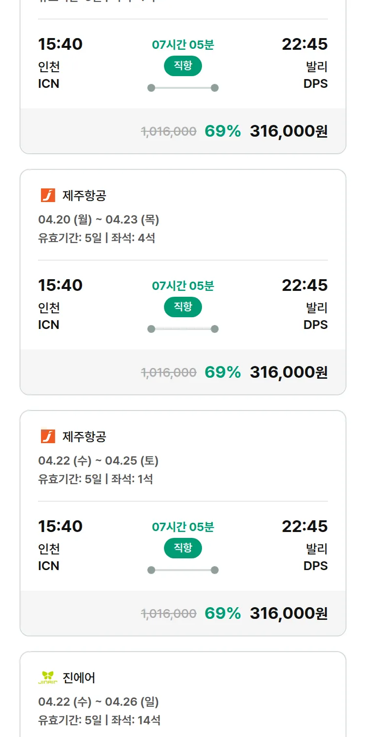Tap 직항 badge on the topmost flight card
This screenshot has width=366, height=737.
coord(183,66)
